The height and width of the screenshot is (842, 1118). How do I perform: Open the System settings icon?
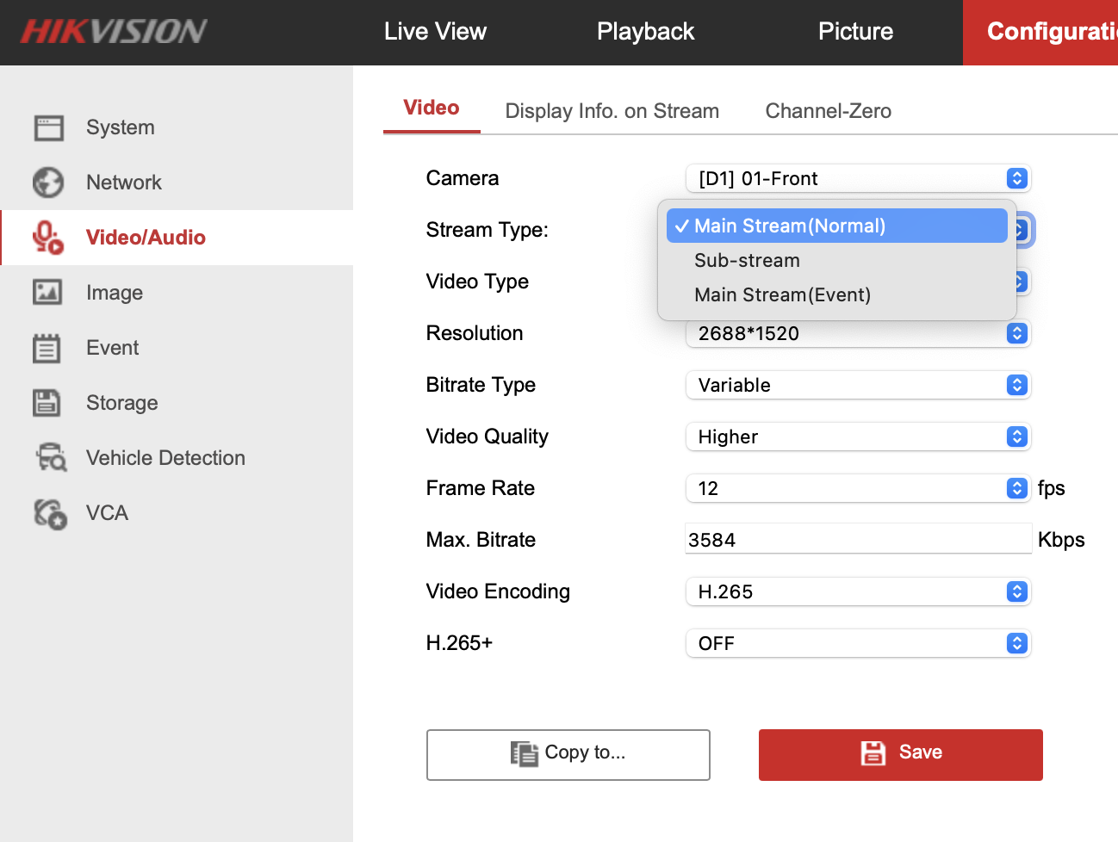click(49, 127)
